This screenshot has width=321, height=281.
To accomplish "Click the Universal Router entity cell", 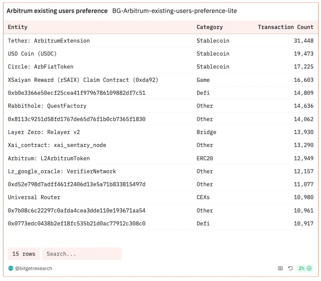I will pos(34,197).
